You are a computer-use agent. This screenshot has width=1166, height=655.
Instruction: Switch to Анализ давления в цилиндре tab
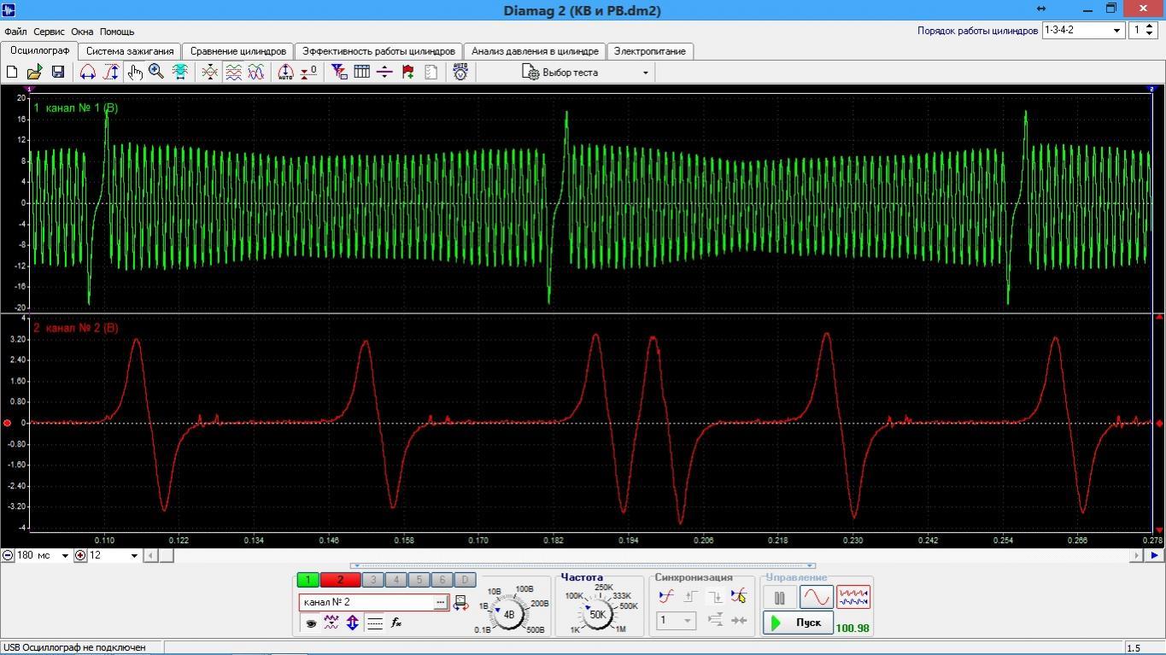pyautogui.click(x=535, y=51)
